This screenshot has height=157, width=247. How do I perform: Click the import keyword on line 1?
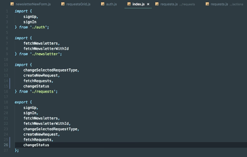click(x=21, y=11)
